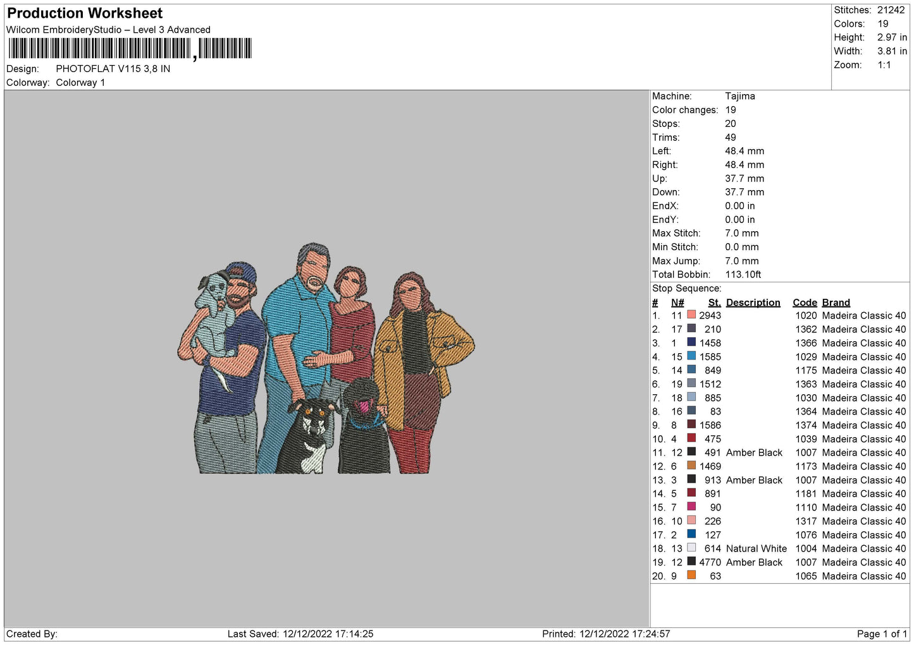The width and height of the screenshot is (914, 645).
Task: Click the St. column header
Action: tap(714, 303)
